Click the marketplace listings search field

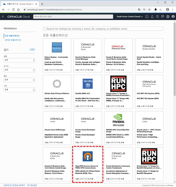pyautogui.click(x=103, y=29)
